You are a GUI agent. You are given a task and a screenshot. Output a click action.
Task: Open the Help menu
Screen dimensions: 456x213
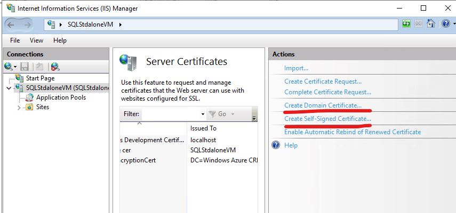tap(60, 40)
